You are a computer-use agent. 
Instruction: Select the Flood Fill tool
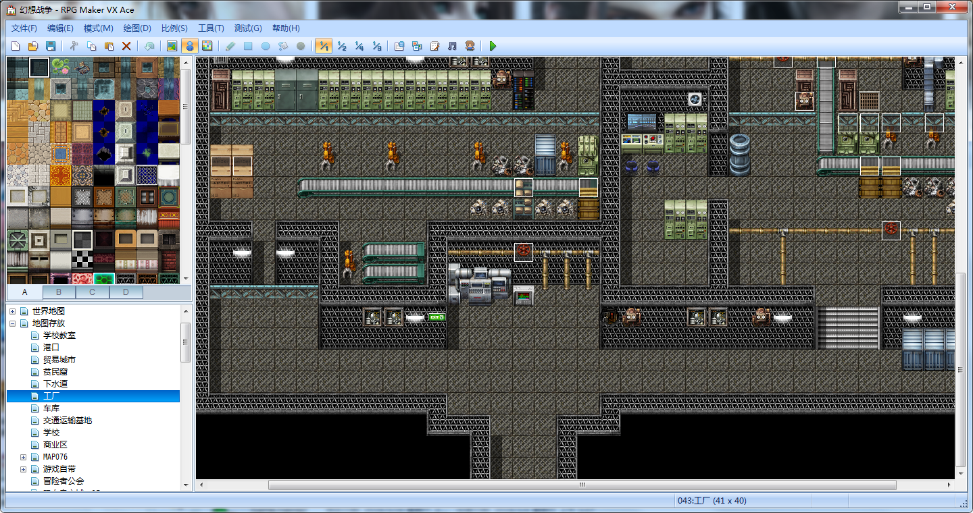click(x=283, y=46)
